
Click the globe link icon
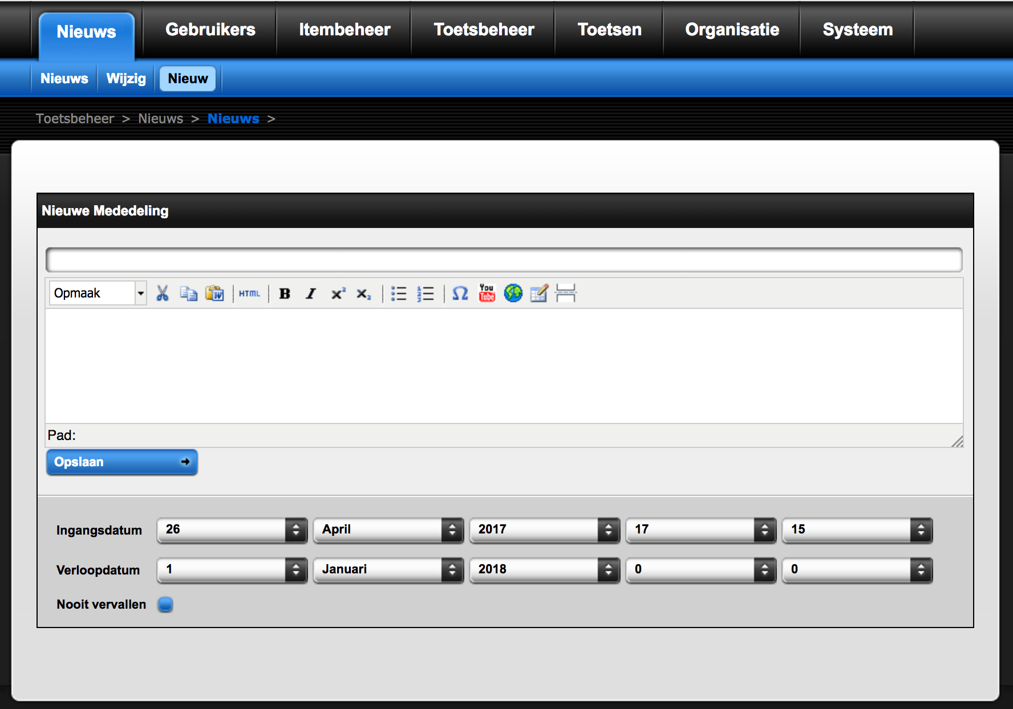pos(513,294)
